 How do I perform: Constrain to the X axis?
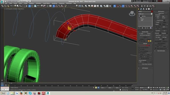pos(142,6)
